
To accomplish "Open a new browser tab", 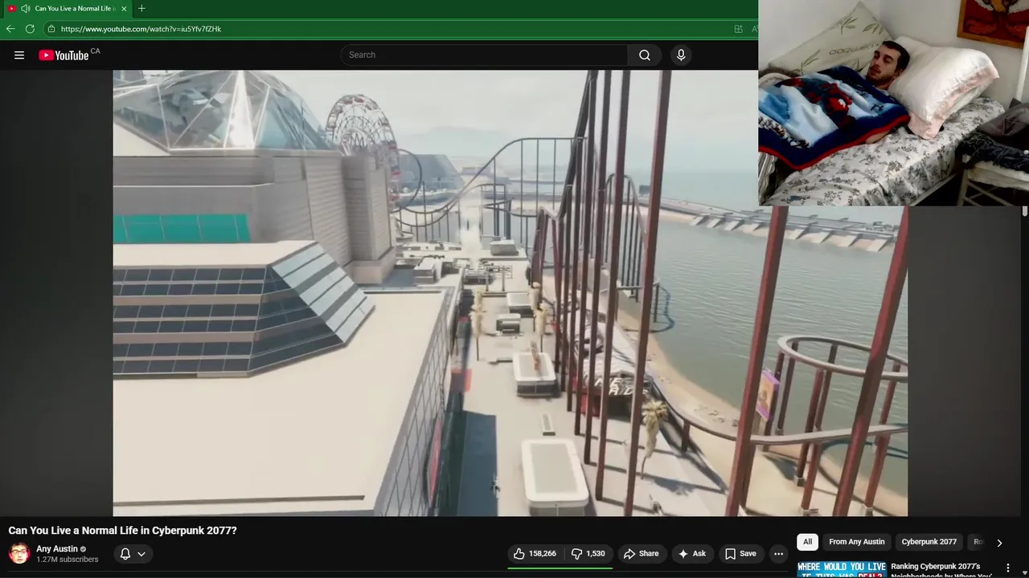I will 141,8.
